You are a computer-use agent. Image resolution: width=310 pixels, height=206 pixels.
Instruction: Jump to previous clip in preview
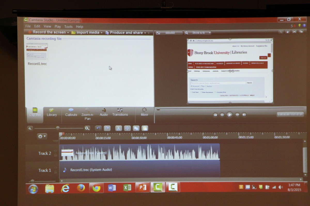[x=215, y=115]
